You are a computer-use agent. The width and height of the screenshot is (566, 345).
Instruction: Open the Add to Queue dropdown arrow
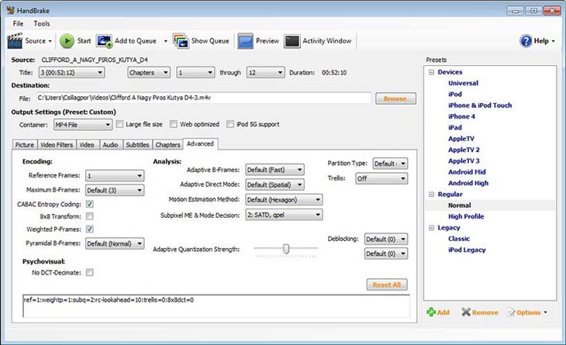(166, 41)
